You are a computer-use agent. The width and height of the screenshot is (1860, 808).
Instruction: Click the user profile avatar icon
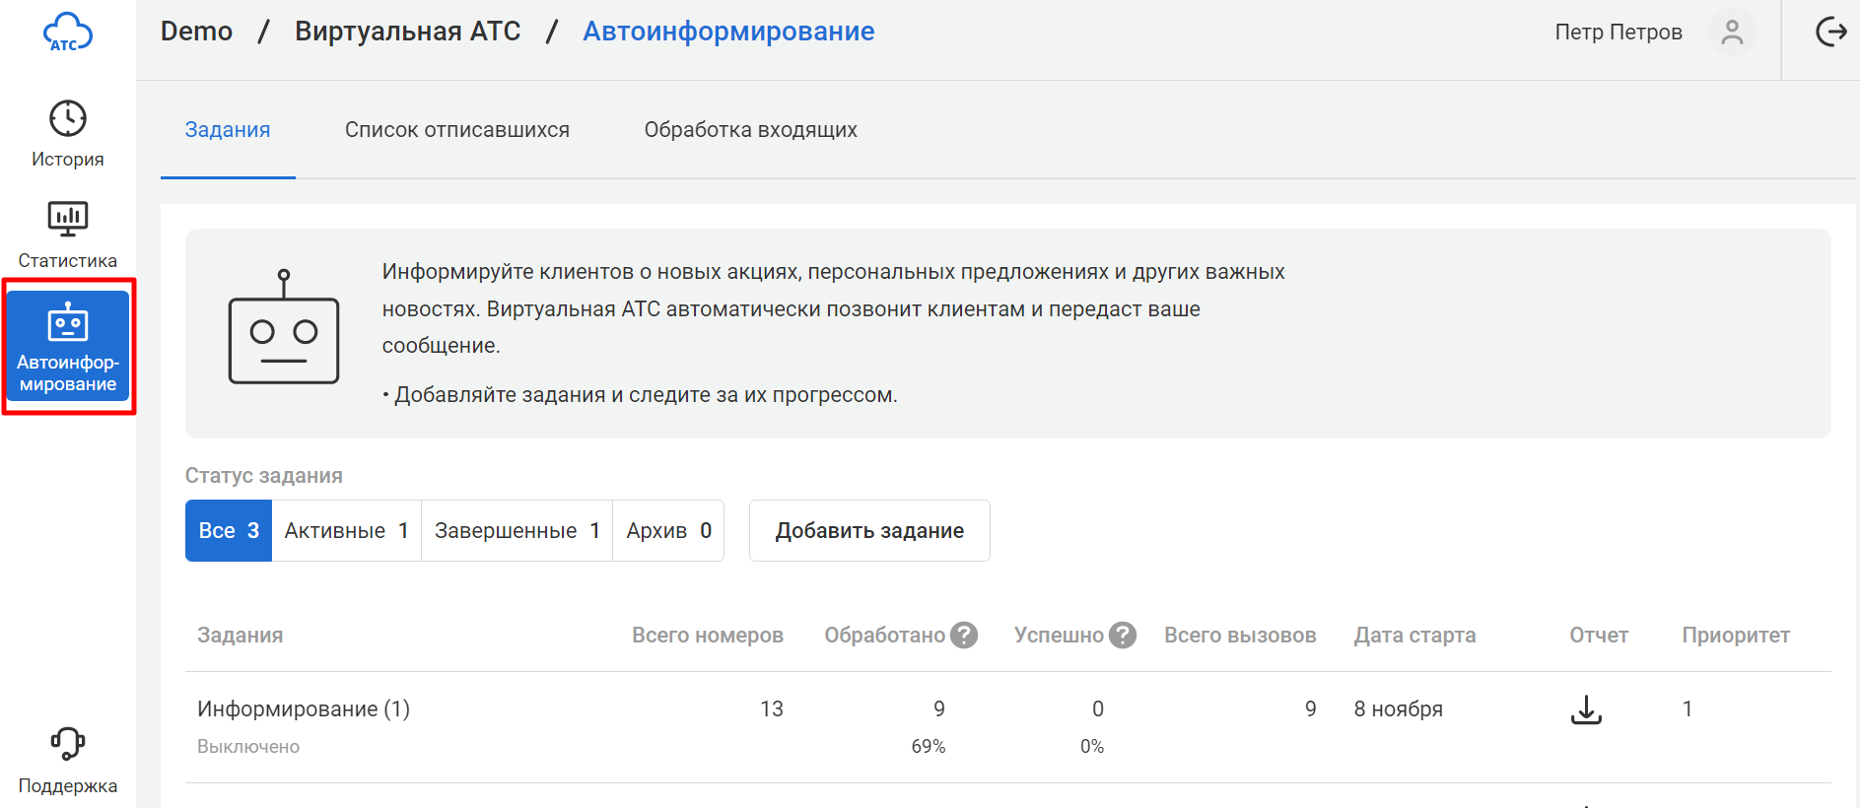(x=1731, y=33)
